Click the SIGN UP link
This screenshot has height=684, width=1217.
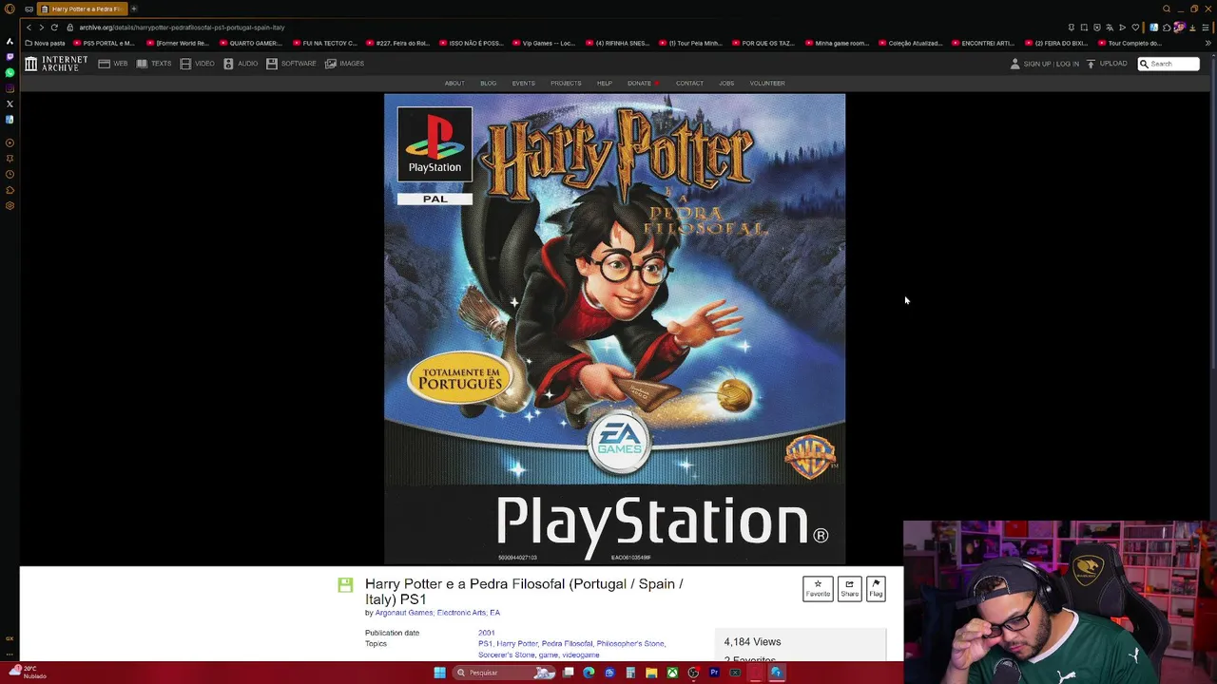(x=1036, y=64)
